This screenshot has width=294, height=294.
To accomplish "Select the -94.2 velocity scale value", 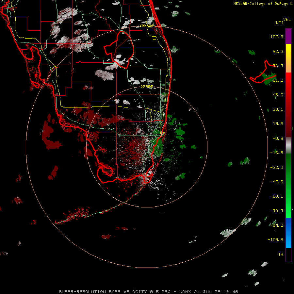I will (x=277, y=225).
